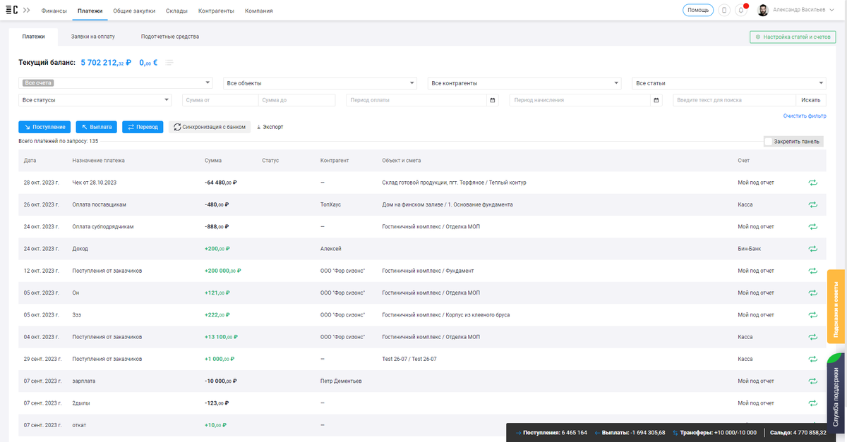Click the -64 480,00 ₽ amount
Screen dimensions: 847x442
(x=220, y=183)
